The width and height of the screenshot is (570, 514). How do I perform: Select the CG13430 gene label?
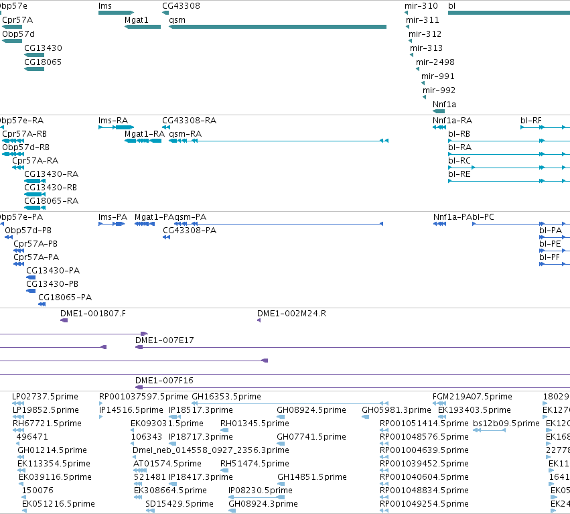click(44, 48)
